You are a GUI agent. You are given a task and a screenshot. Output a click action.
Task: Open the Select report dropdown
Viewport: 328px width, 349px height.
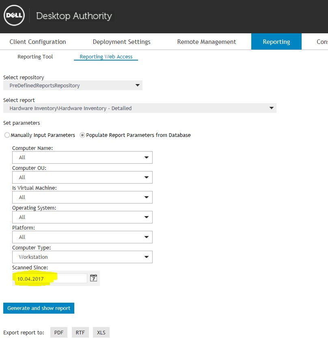pos(140,108)
